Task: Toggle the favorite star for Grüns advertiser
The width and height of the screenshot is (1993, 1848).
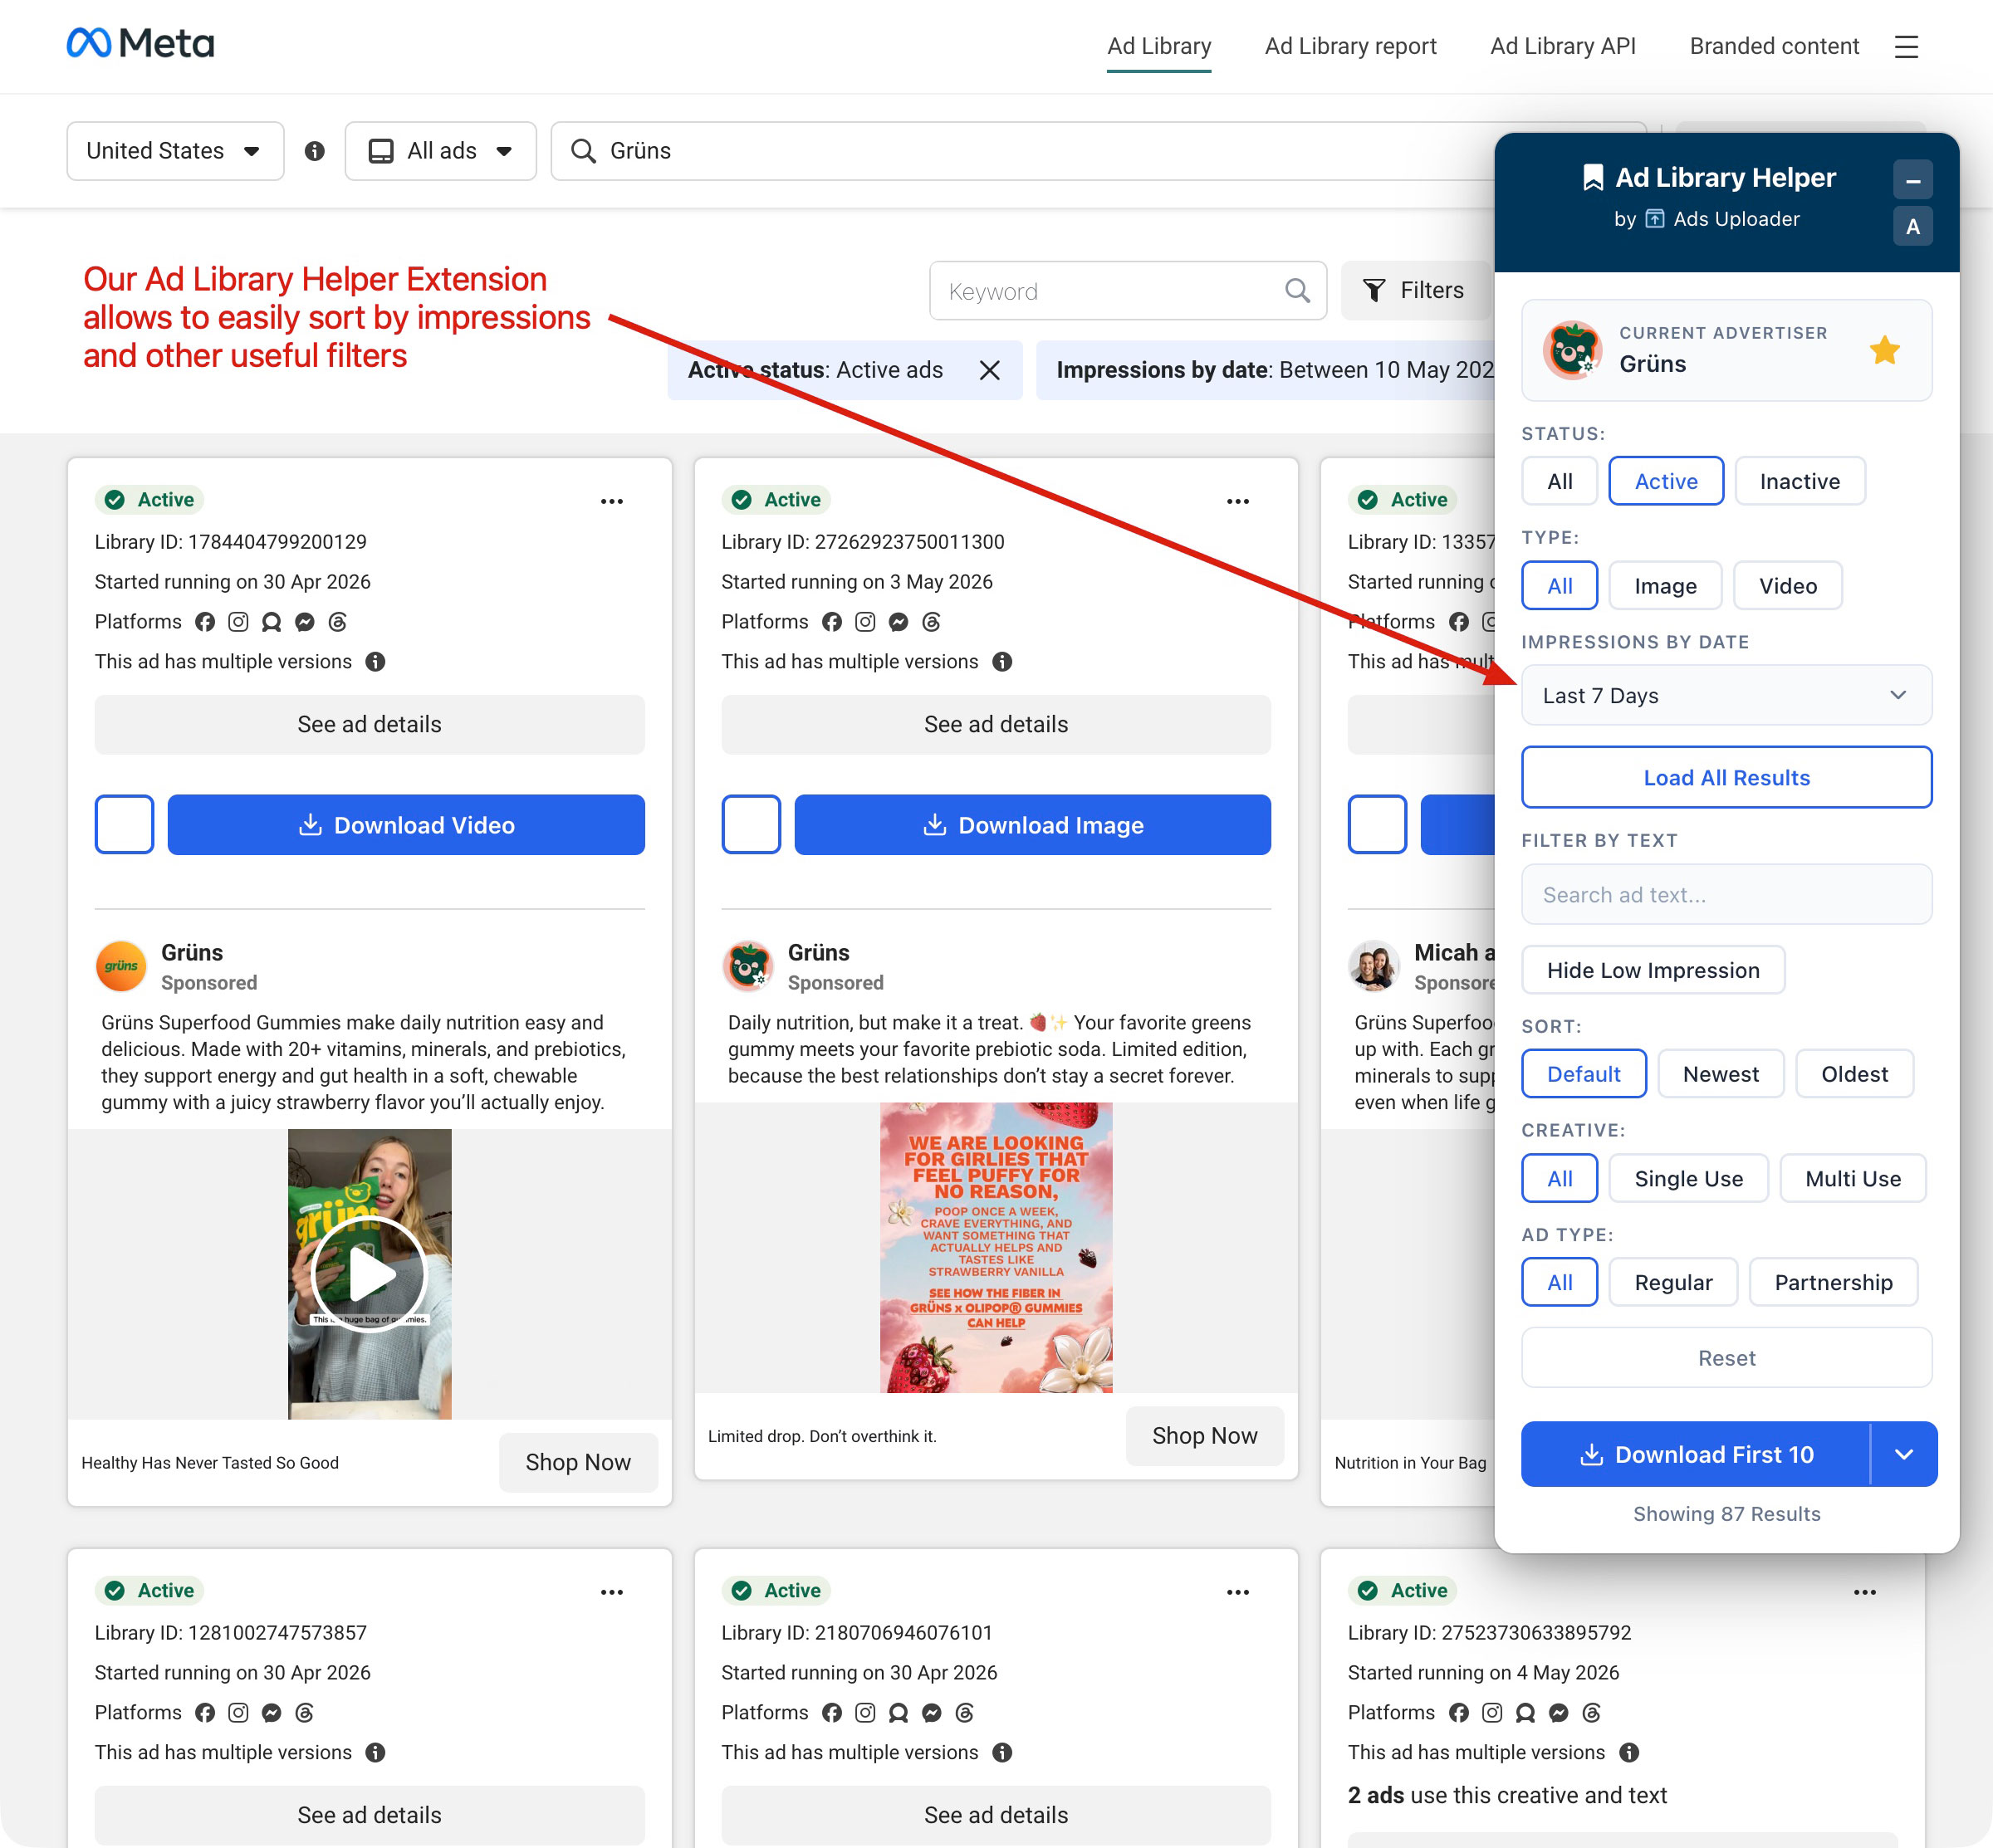Action: coord(1884,350)
